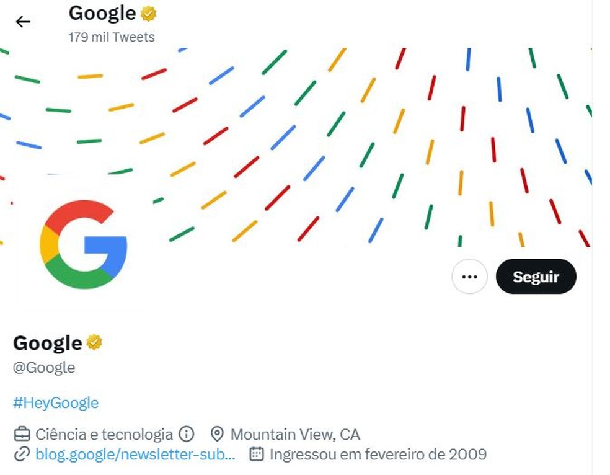Click the verified badge beside the profile name
Viewport: 610px width, 475px height.
(94, 342)
